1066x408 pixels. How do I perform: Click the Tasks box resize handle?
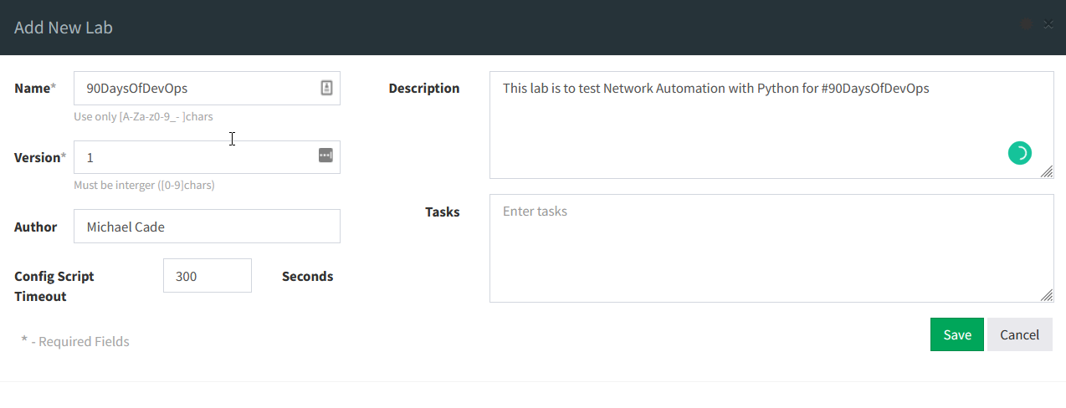1047,295
